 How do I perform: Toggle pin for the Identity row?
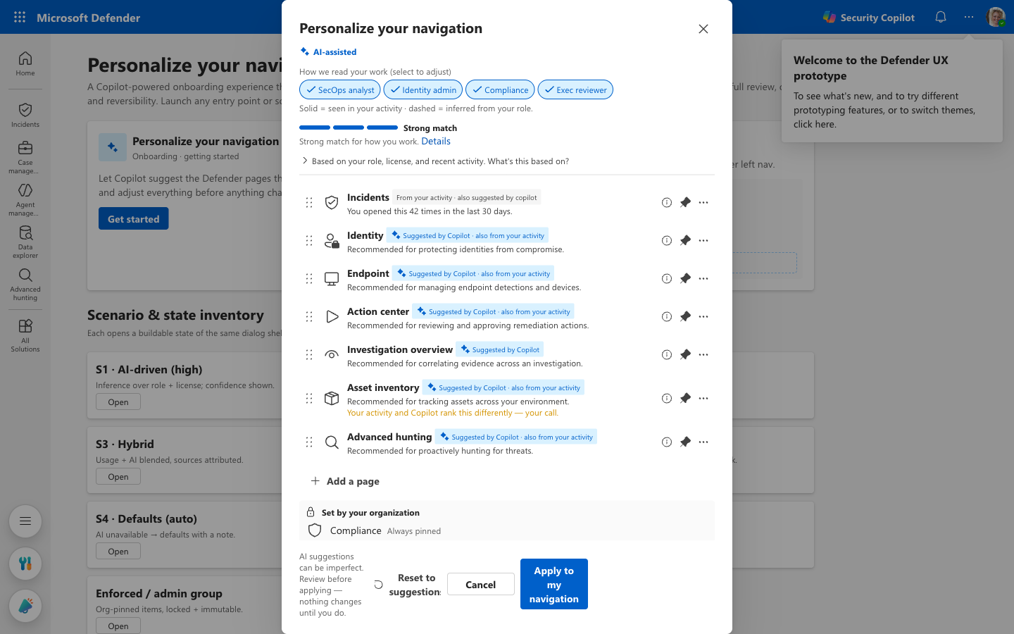[685, 240]
